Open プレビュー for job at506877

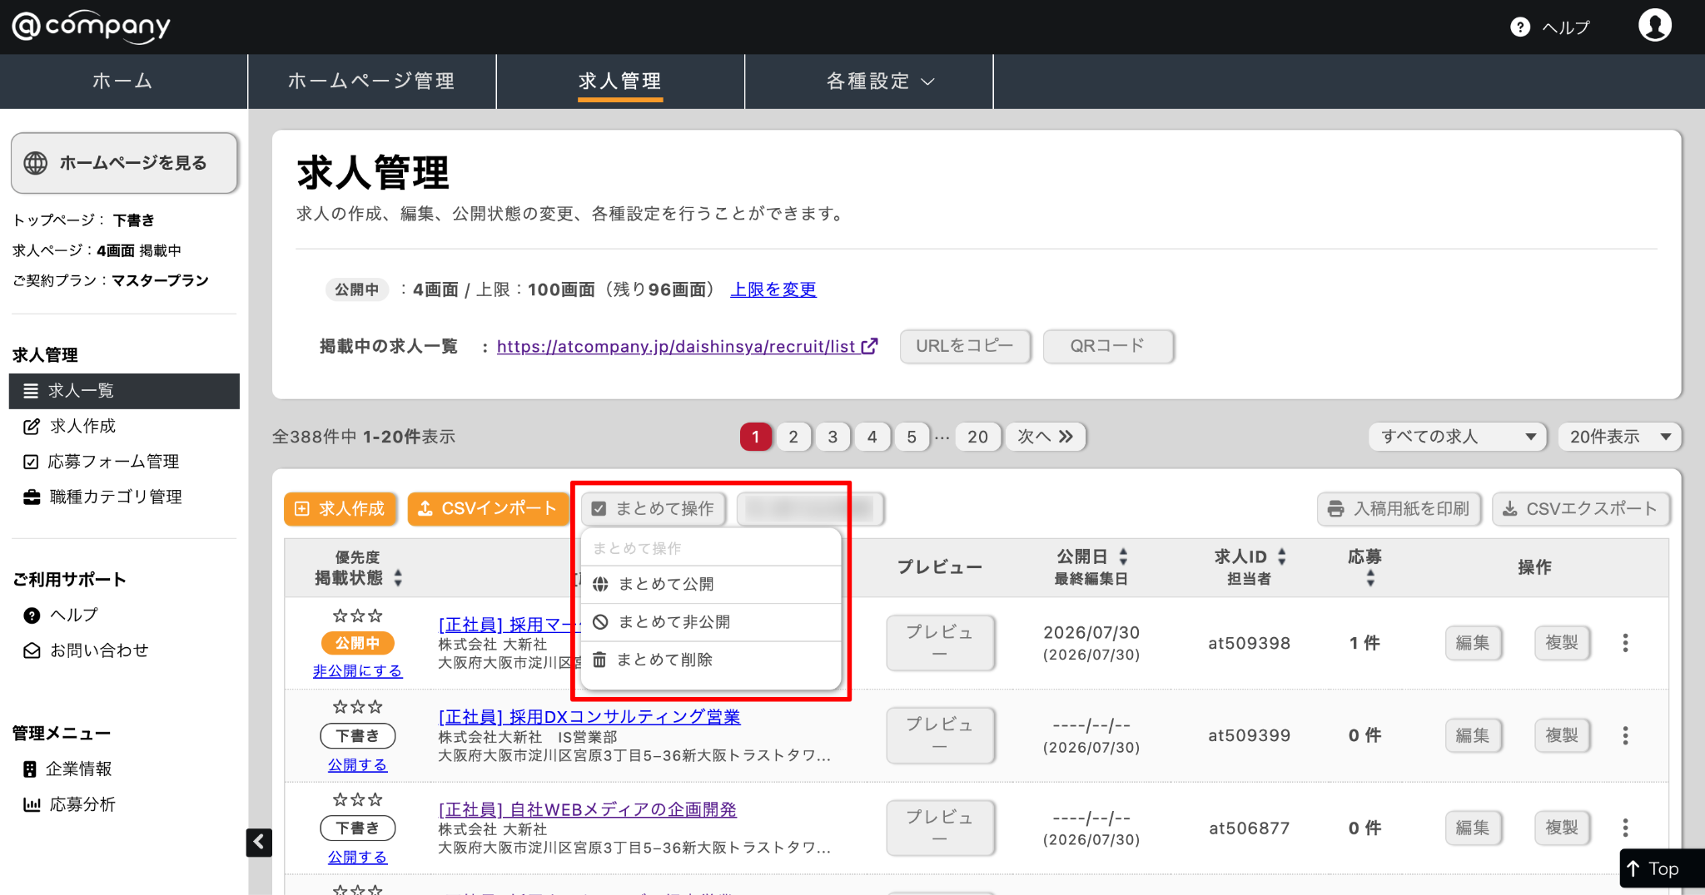pos(940,828)
